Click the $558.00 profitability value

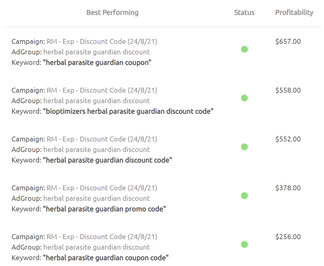tap(288, 91)
